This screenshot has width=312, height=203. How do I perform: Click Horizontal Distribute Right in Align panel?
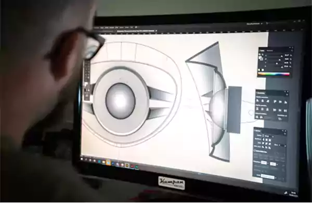(285, 110)
